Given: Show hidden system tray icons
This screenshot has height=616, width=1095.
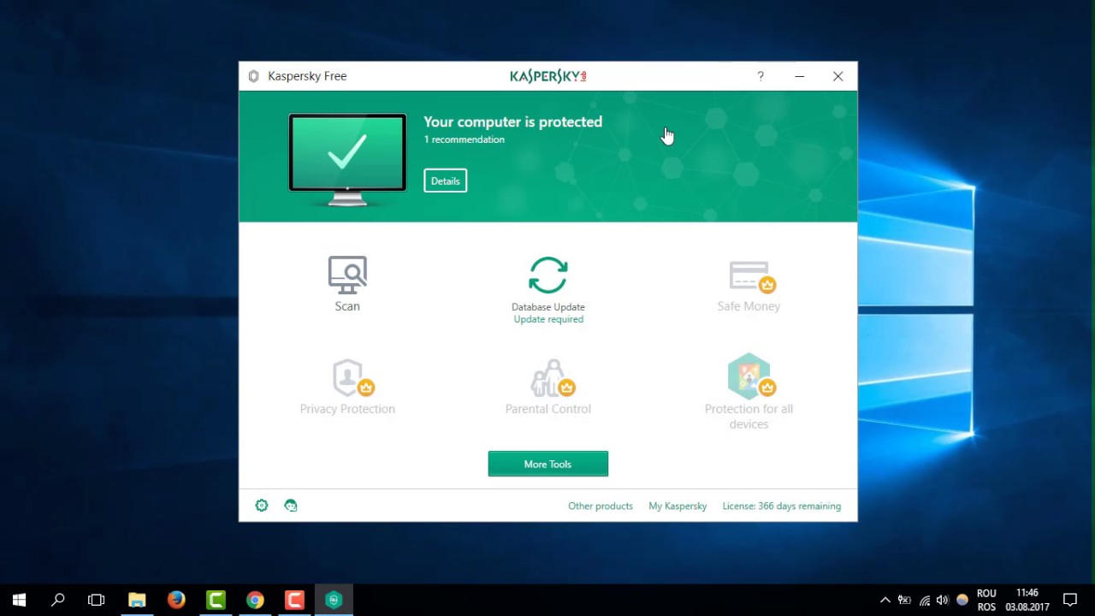Looking at the screenshot, I should [885, 600].
